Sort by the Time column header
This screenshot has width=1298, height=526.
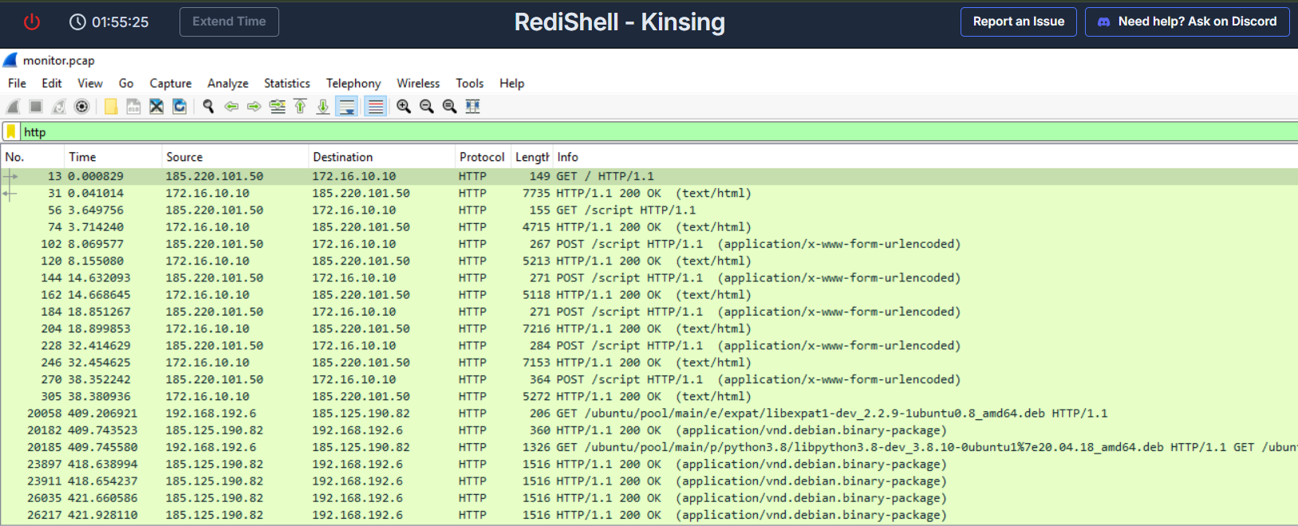(x=112, y=157)
